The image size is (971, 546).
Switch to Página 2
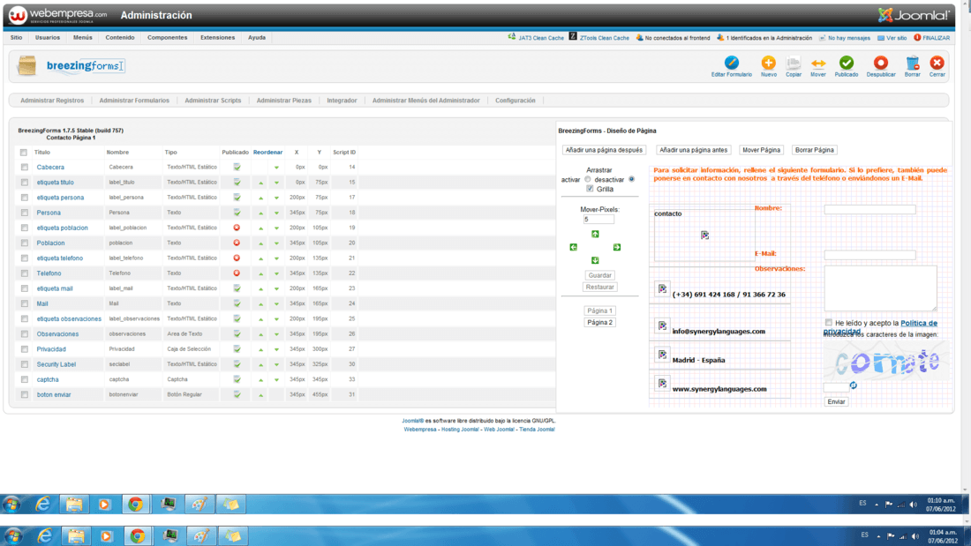[x=599, y=323]
